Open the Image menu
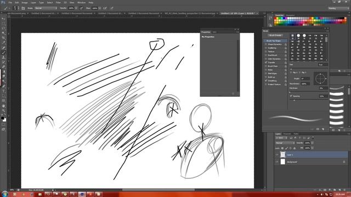 [25, 2]
